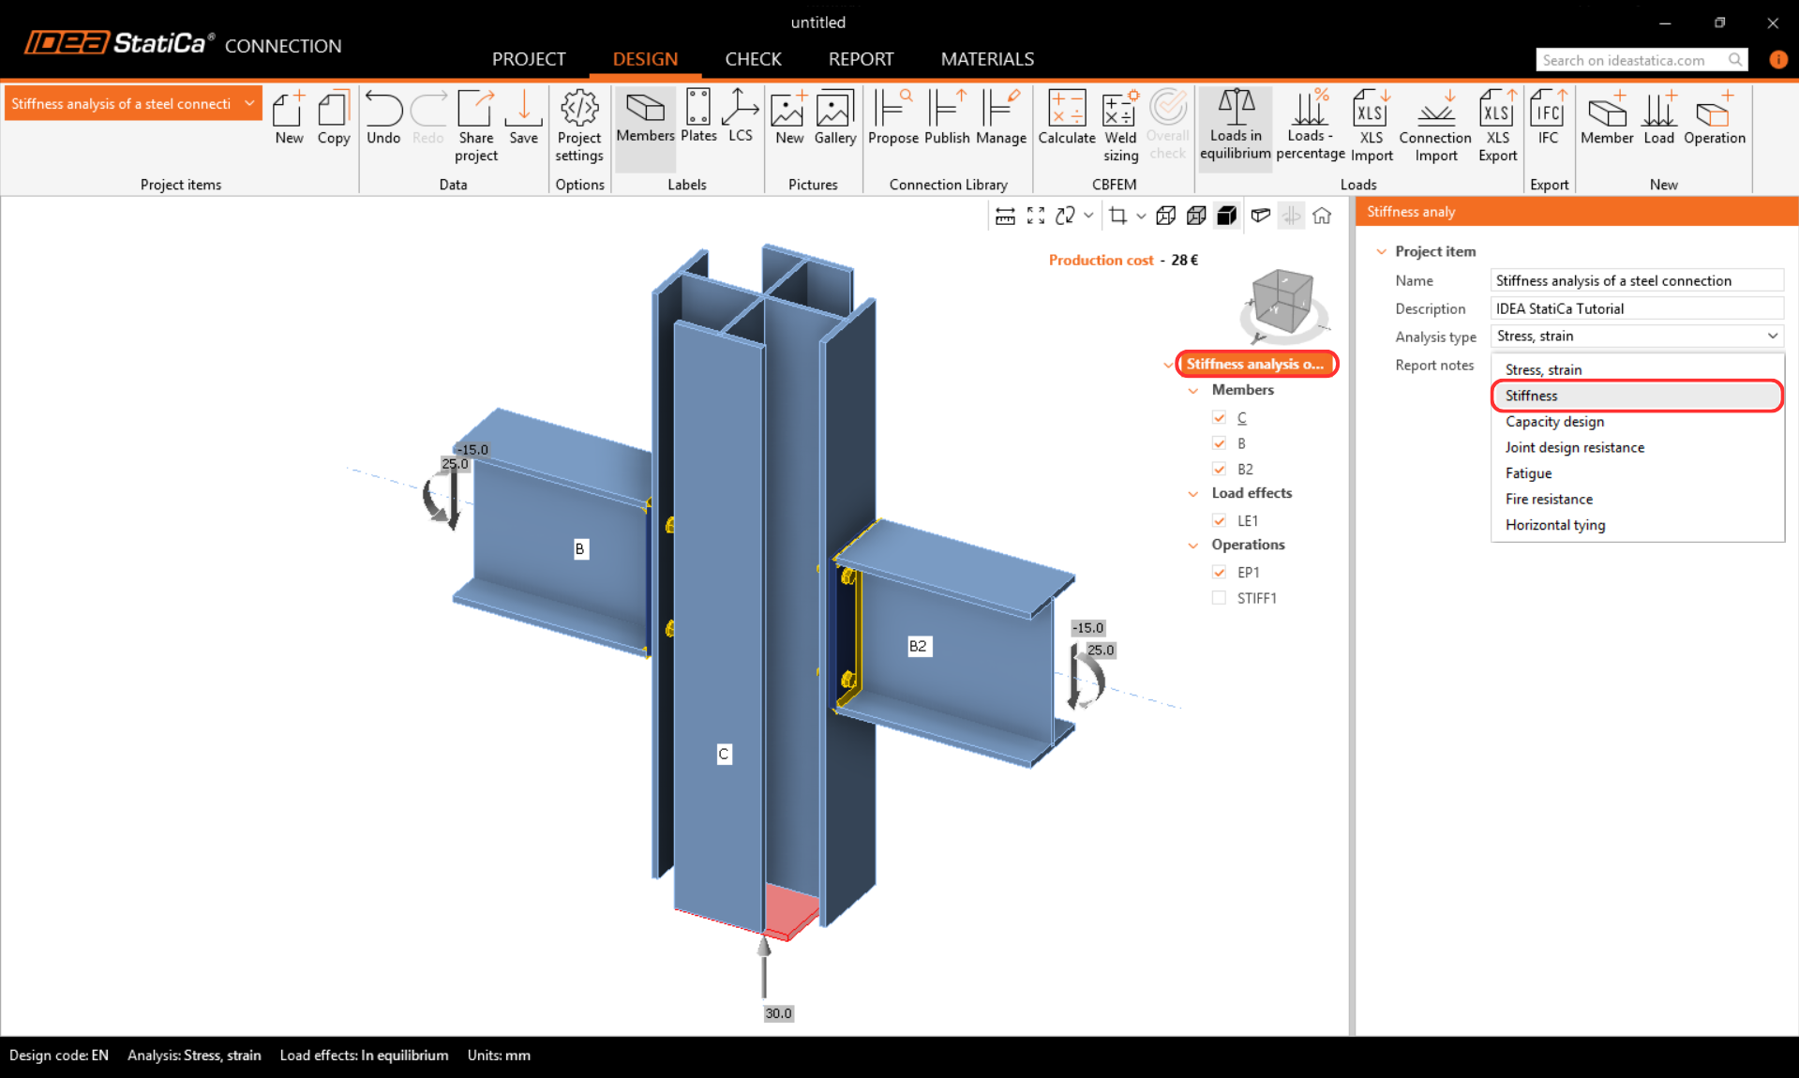
Task: Toggle member B checkbox
Action: coord(1219,442)
